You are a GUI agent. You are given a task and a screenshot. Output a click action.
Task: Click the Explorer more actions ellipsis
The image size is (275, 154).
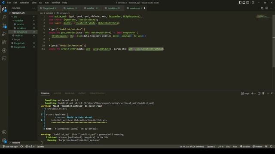coord(34,8)
